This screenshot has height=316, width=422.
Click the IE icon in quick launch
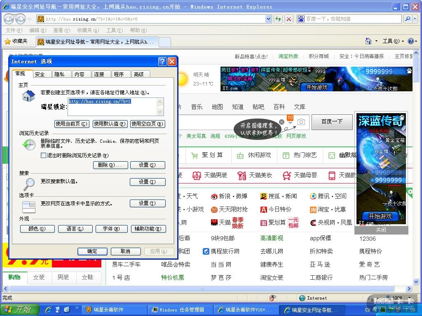tap(49, 309)
